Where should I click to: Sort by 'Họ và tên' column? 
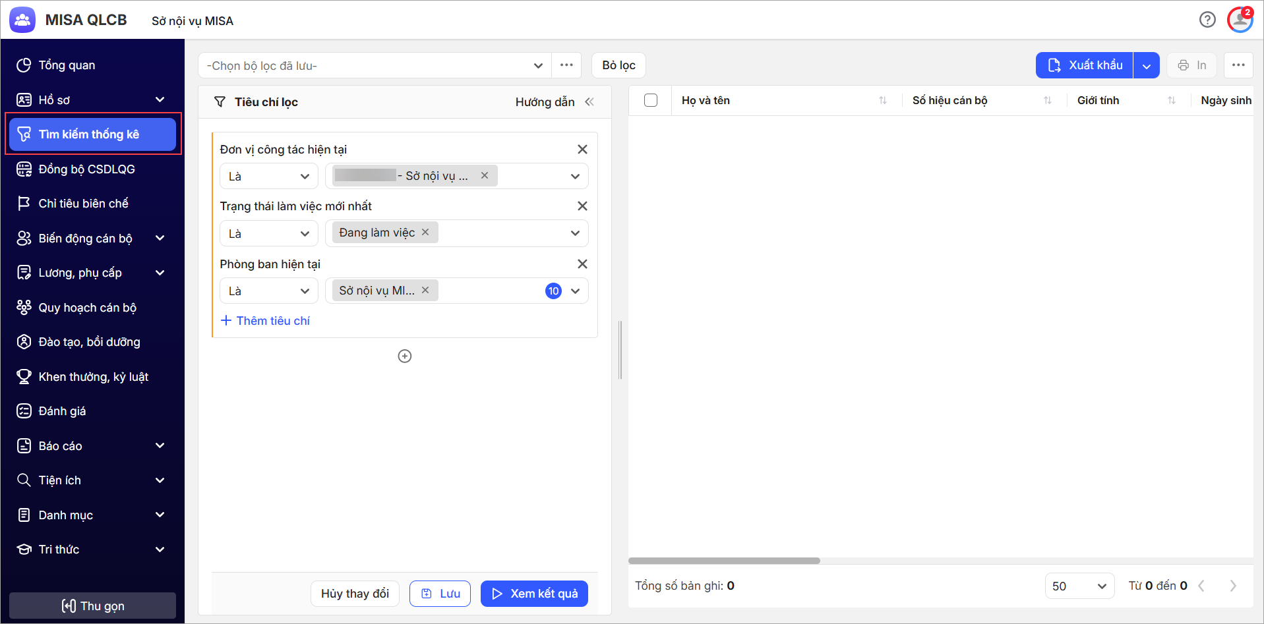(882, 101)
